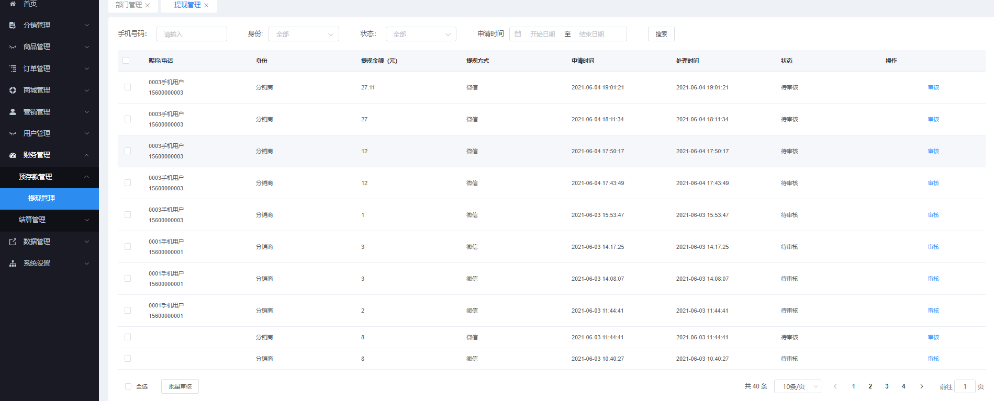Close the 提现管理 tab
This screenshot has width=994, height=401.
coord(206,5)
